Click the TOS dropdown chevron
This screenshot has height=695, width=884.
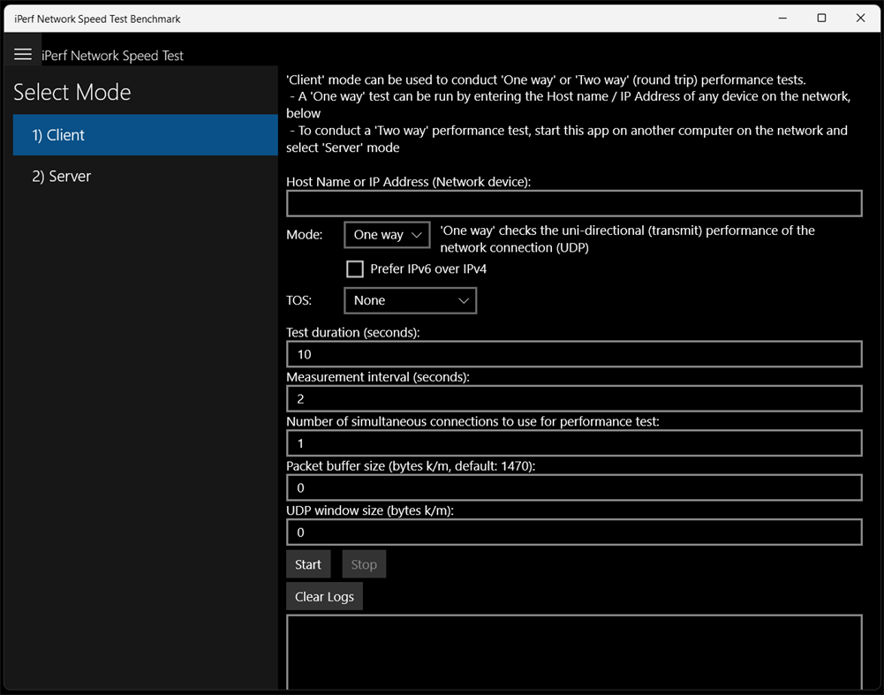[464, 300]
